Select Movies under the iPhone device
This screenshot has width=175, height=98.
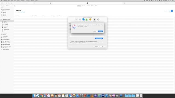pos(5,23)
